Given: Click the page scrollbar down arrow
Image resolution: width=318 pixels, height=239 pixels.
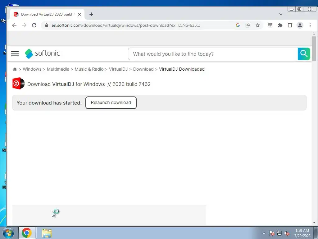Looking at the screenshot, I should tap(314, 223).
